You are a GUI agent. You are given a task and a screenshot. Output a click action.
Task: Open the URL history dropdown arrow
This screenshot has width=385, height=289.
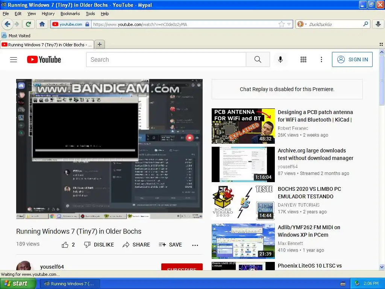tap(289, 24)
